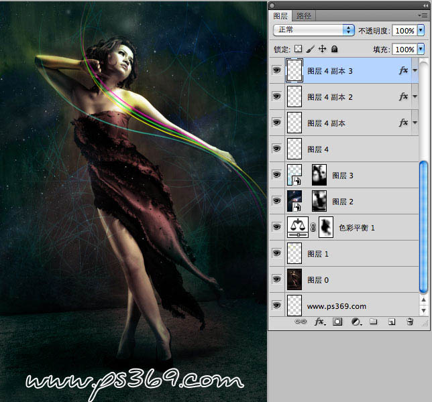Hide the 图层 4 副本 3 layer
This screenshot has height=402, width=432.
pyautogui.click(x=276, y=70)
